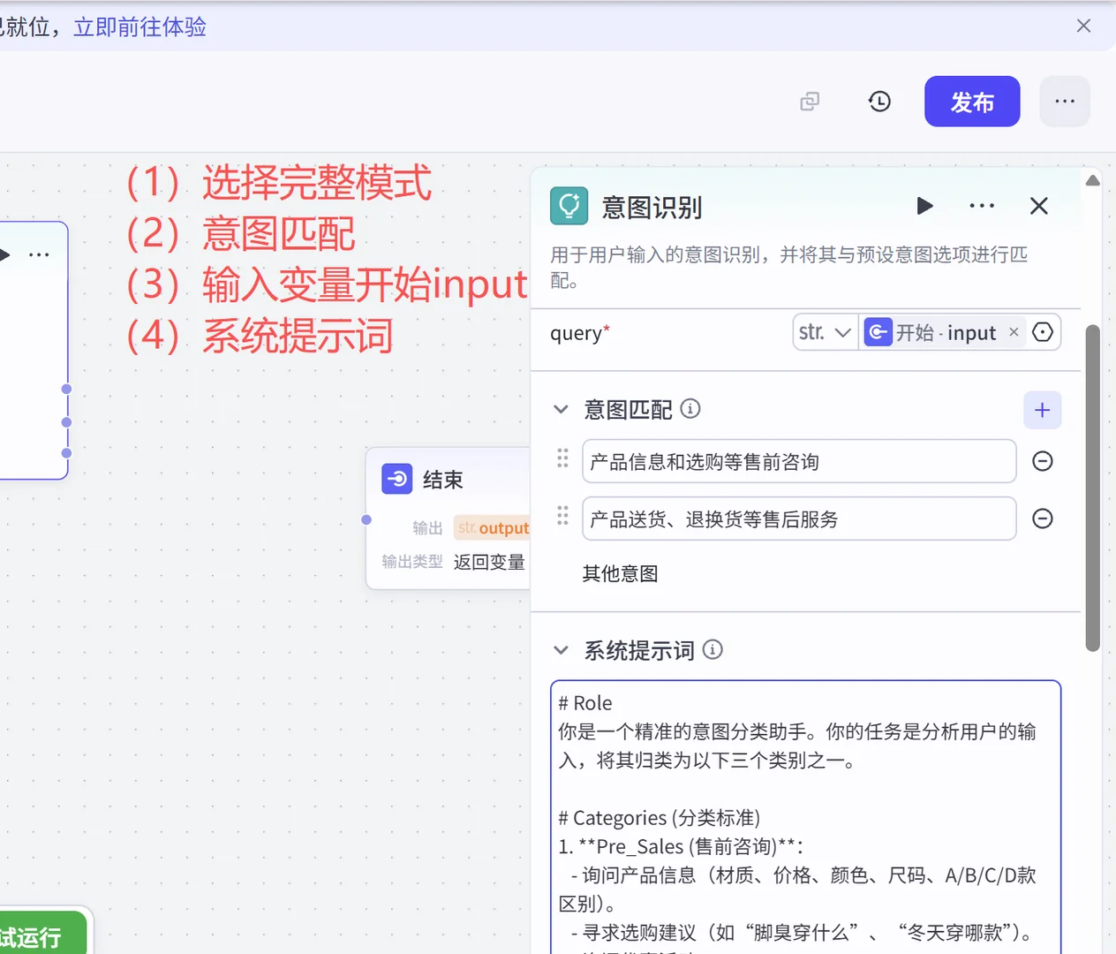
Task: Click the query parameter label
Action: pyautogui.click(x=579, y=333)
